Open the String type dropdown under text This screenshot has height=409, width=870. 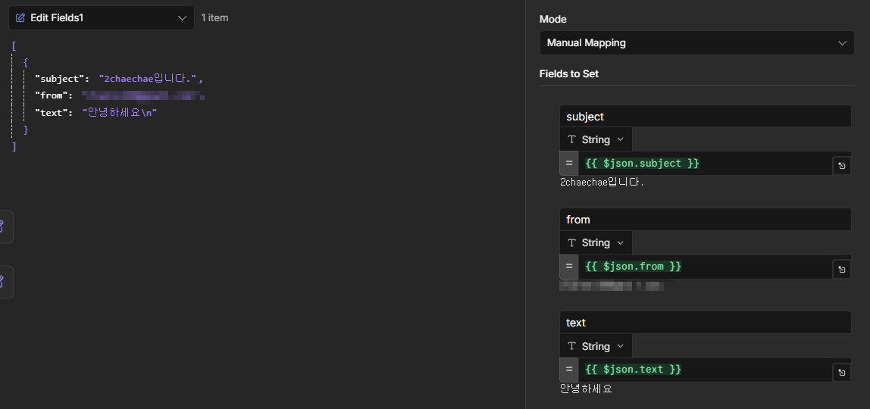[x=596, y=346]
